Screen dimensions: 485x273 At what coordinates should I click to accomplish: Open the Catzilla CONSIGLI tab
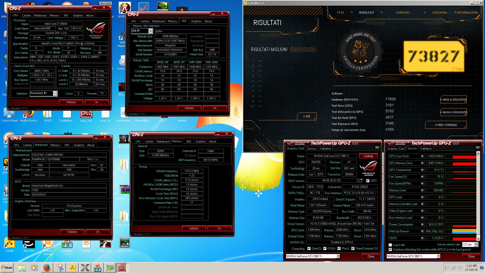(403, 12)
